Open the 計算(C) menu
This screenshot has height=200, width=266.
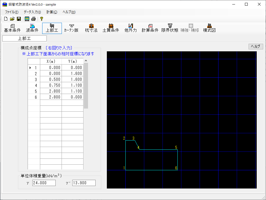[x=52, y=12]
